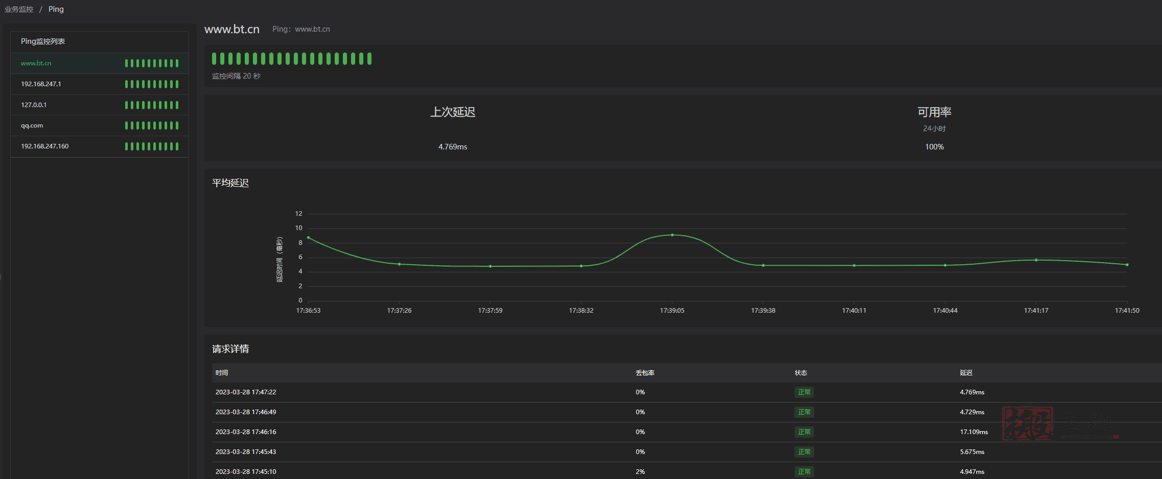1162x479 pixels.
Task: Click the 正常 badge in the 17:47:22 row
Action: [x=804, y=392]
